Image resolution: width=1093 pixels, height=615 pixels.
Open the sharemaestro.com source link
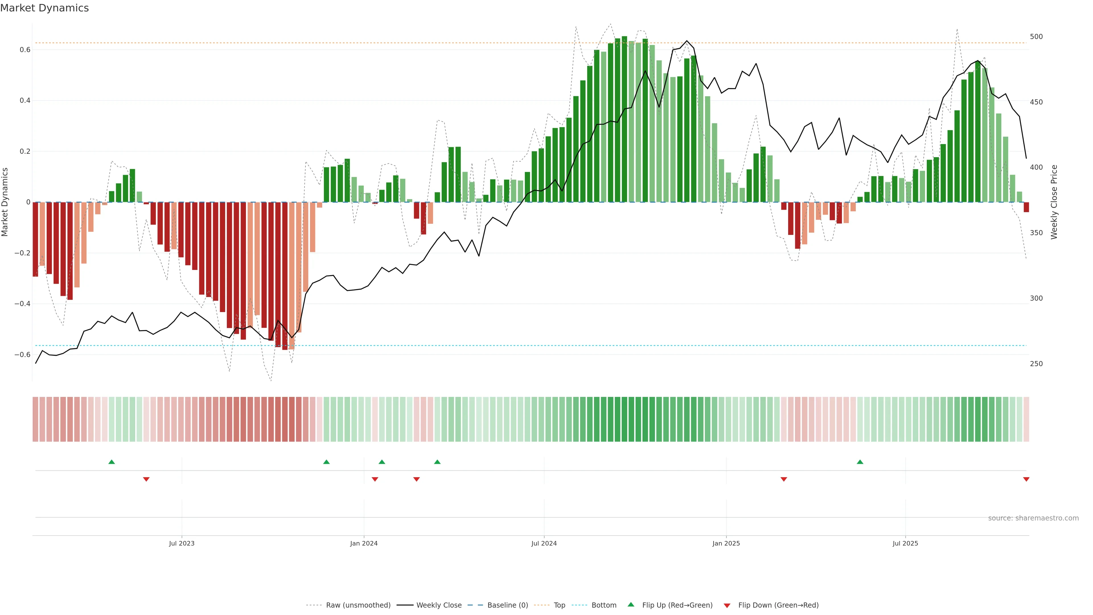tap(1033, 518)
